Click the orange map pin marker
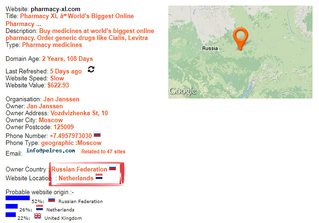 coord(240,39)
